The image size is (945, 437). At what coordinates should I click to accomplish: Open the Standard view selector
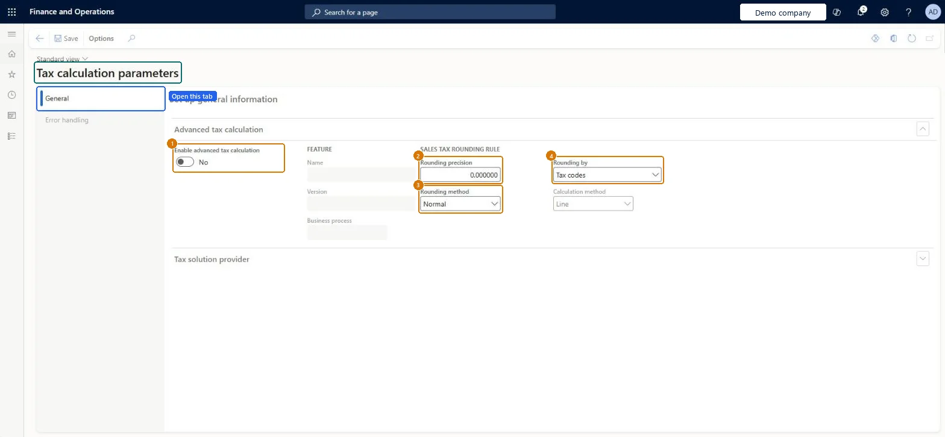pyautogui.click(x=62, y=59)
